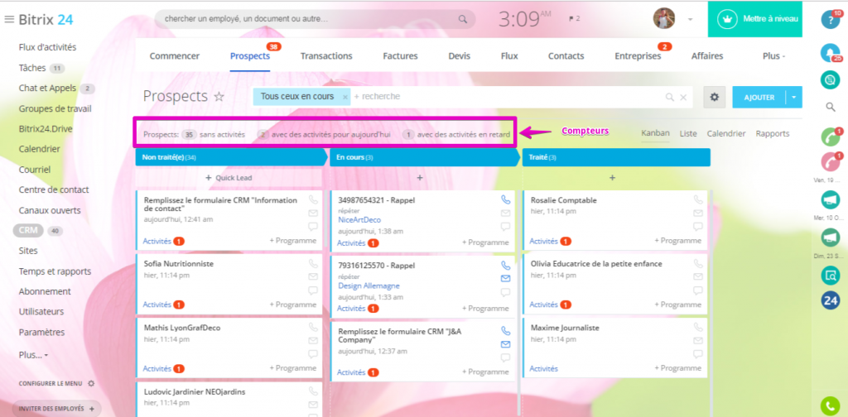Click the phone icon on 34987654321 - Rappel card
Image resolution: width=848 pixels, height=417 pixels.
(506, 199)
